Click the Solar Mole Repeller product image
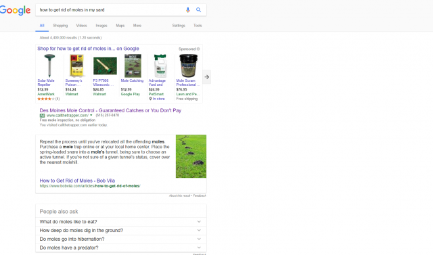The width and height of the screenshot is (433, 255). (x=49, y=66)
